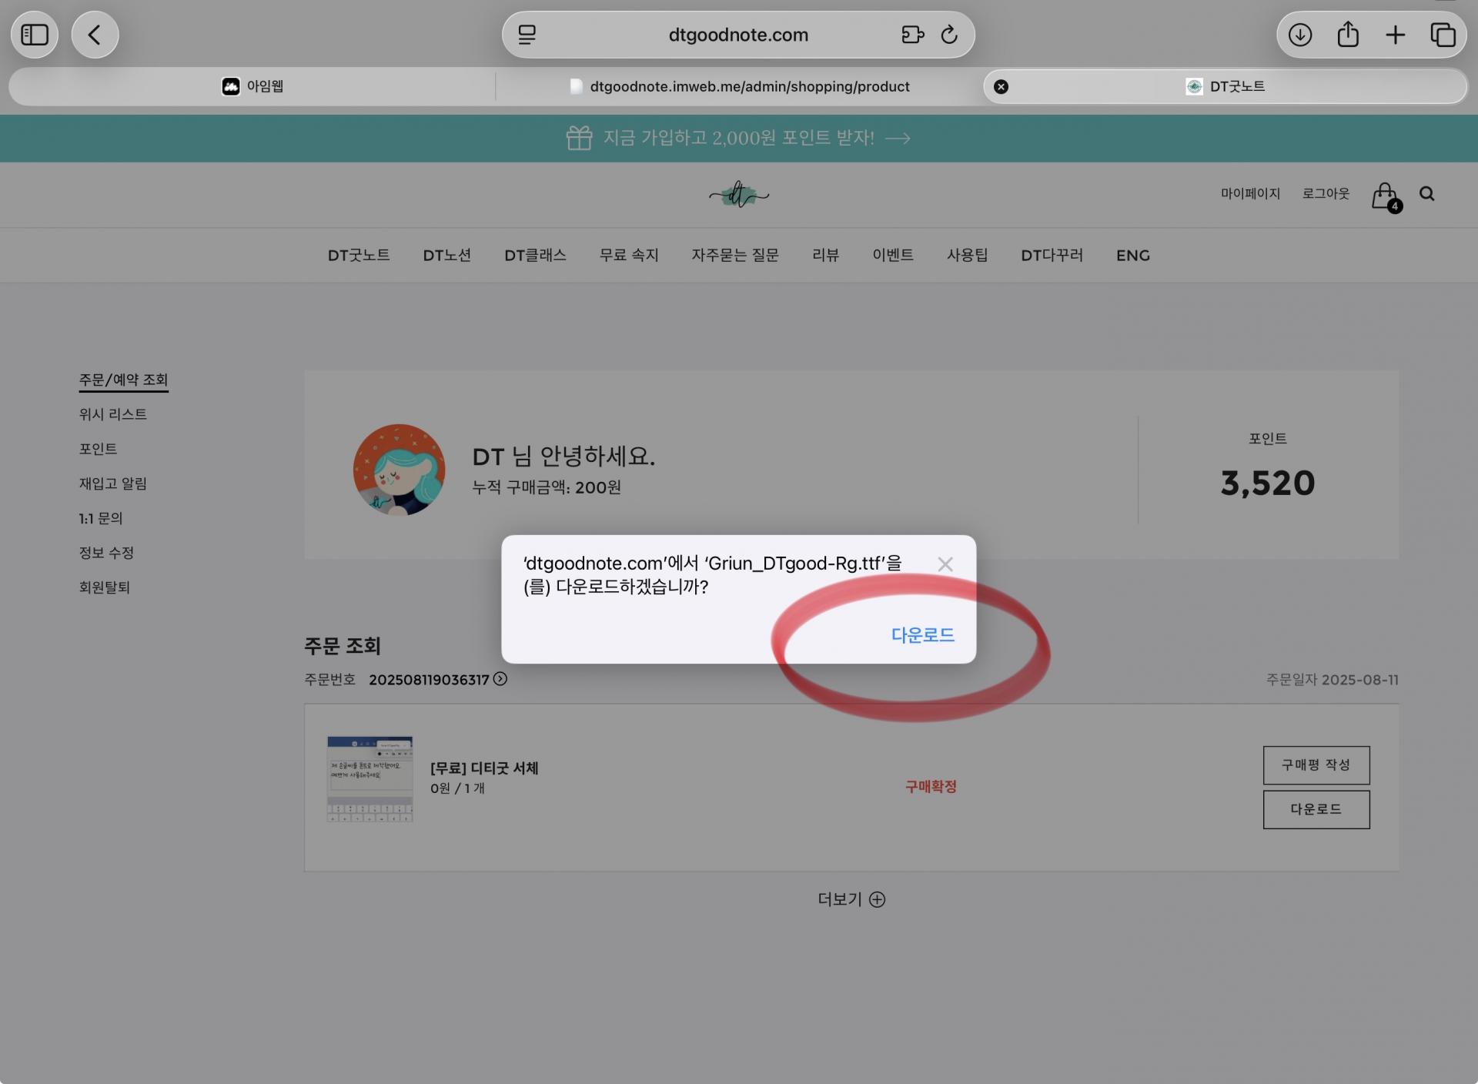The image size is (1478, 1084).
Task: Close the download dialog with X
Action: (945, 564)
